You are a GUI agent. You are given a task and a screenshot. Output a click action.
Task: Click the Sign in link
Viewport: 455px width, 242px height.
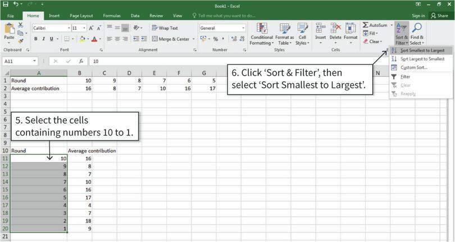(x=418, y=16)
